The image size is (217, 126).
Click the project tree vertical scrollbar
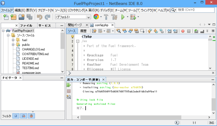(62, 41)
